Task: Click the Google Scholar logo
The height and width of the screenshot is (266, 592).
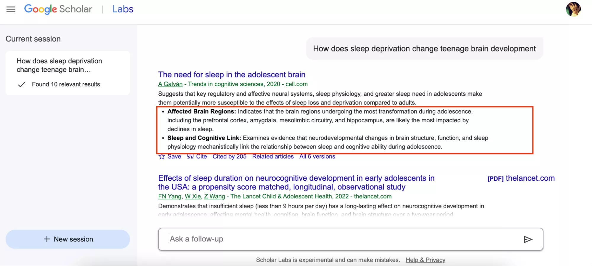Action: (x=58, y=9)
